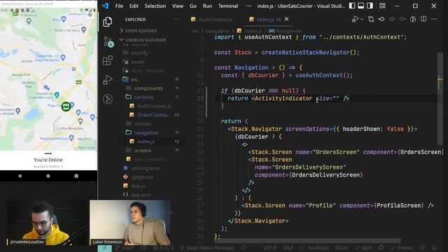448x252 pixels.
Task: Close the index.js editor tab
Action: [286, 19]
